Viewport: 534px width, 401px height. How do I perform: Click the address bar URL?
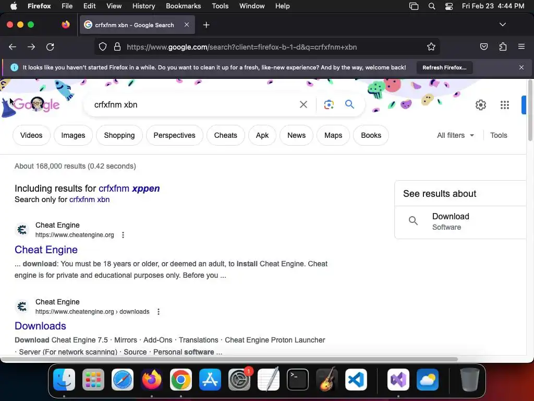pos(241,47)
